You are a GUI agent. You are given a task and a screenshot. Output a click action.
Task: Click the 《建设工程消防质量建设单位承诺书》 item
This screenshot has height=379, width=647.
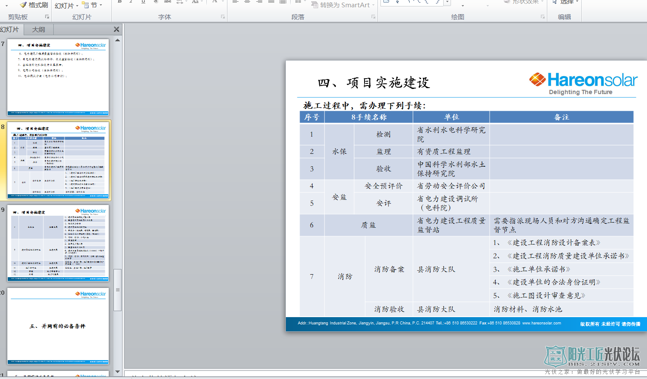561,256
